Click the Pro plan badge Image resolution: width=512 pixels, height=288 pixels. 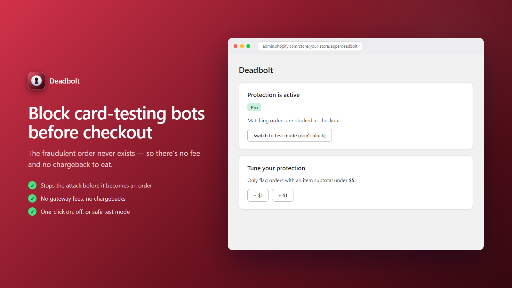tap(254, 107)
